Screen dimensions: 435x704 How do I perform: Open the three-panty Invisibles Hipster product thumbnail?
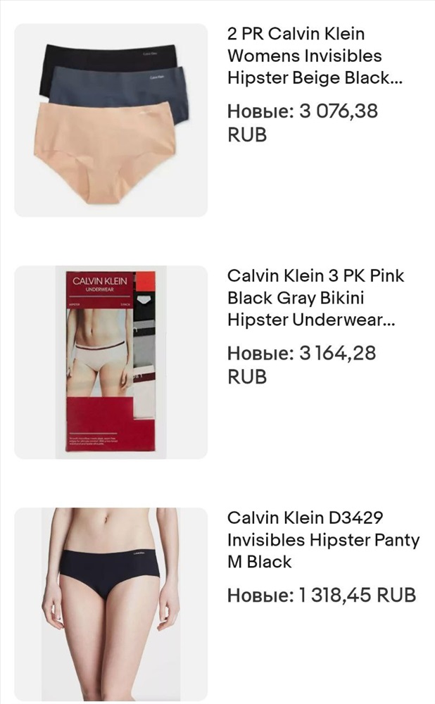click(111, 120)
